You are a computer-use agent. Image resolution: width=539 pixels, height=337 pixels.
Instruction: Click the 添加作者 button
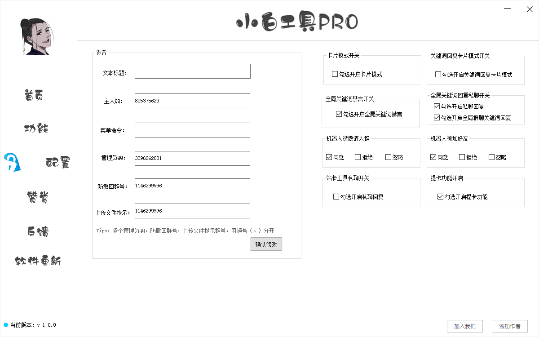point(509,326)
